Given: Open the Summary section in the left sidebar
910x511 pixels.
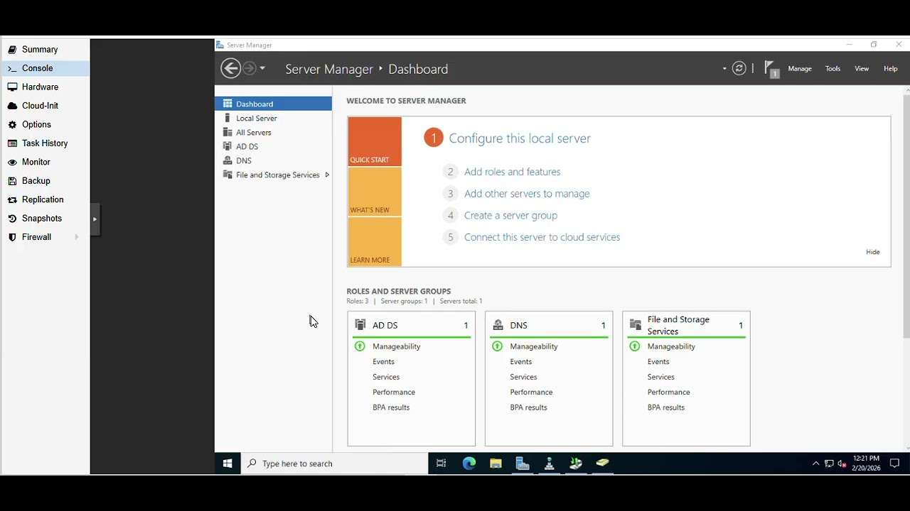Looking at the screenshot, I should pyautogui.click(x=45, y=50).
